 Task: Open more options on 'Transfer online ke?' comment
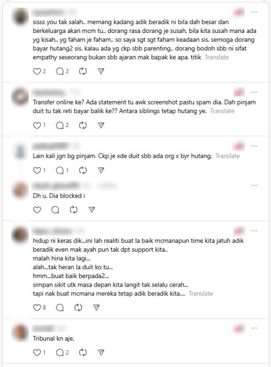pyautogui.click(x=255, y=92)
